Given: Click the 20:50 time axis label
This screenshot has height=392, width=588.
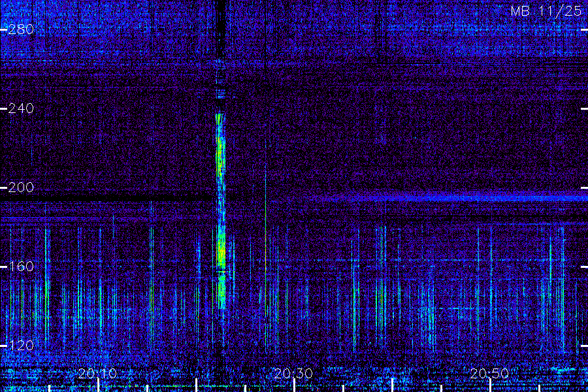Looking at the screenshot, I should coord(489,373).
